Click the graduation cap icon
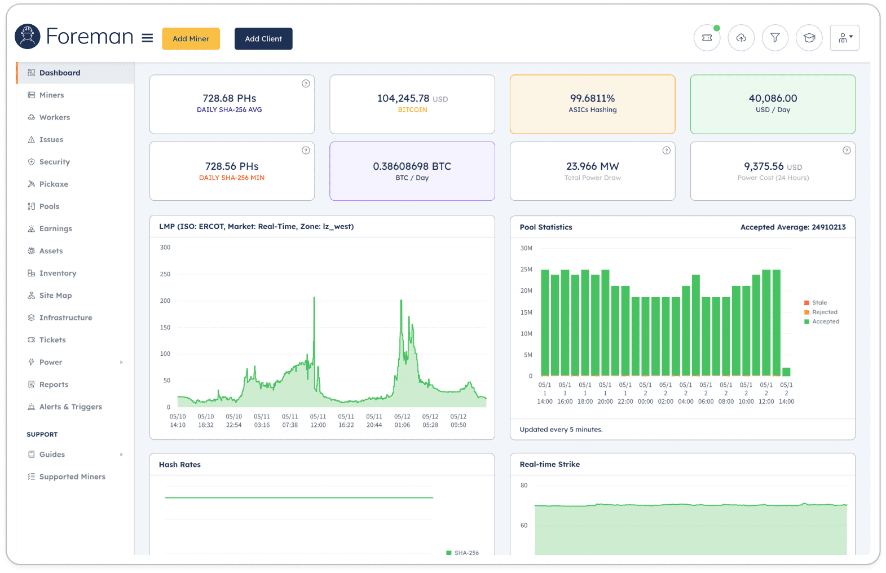Image resolution: width=886 pixels, height=573 pixels. 809,38
